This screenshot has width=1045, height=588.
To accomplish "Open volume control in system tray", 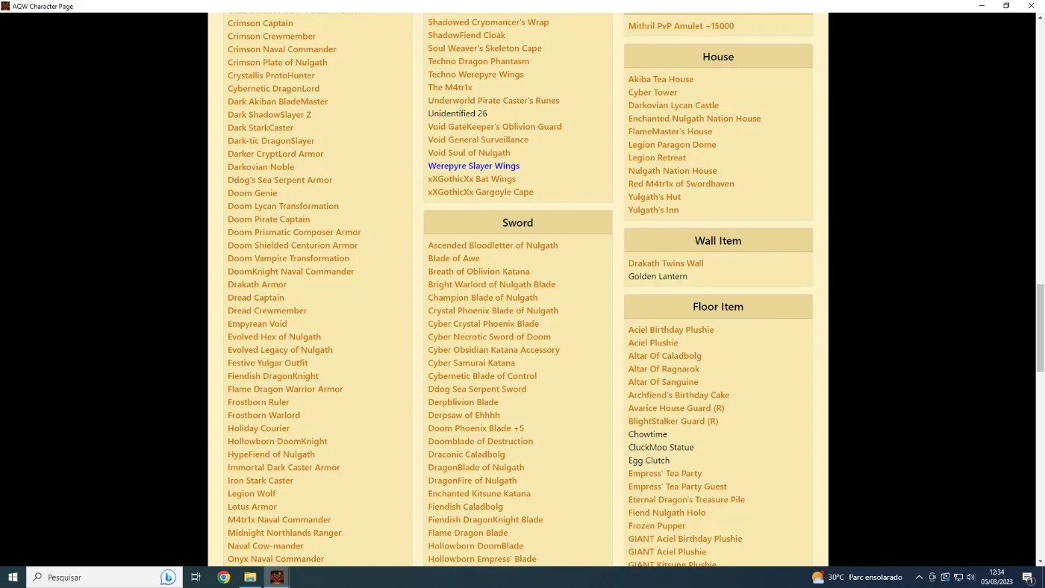I will [970, 577].
